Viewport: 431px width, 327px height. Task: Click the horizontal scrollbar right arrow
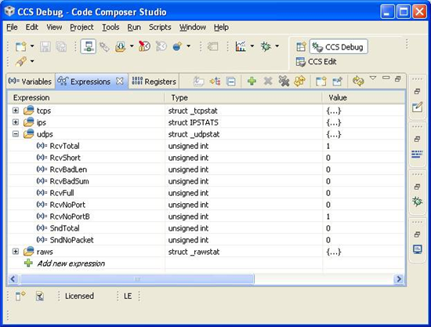click(x=399, y=279)
